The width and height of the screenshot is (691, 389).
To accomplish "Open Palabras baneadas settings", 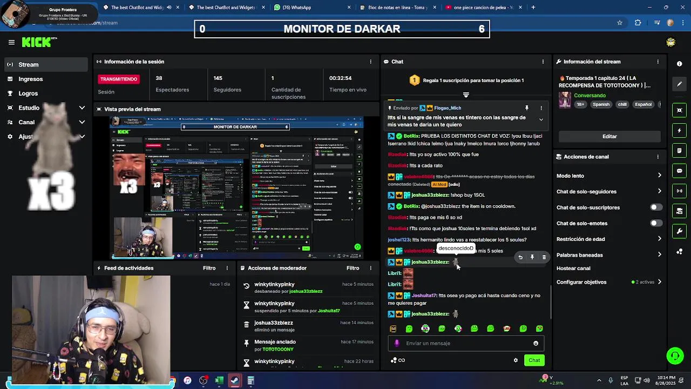I will coord(609,254).
